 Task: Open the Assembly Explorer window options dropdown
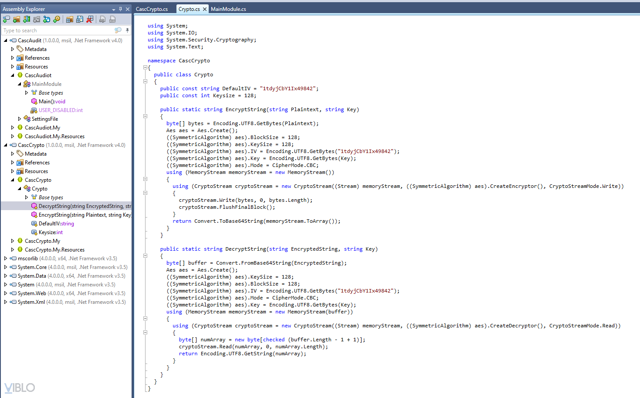(114, 9)
